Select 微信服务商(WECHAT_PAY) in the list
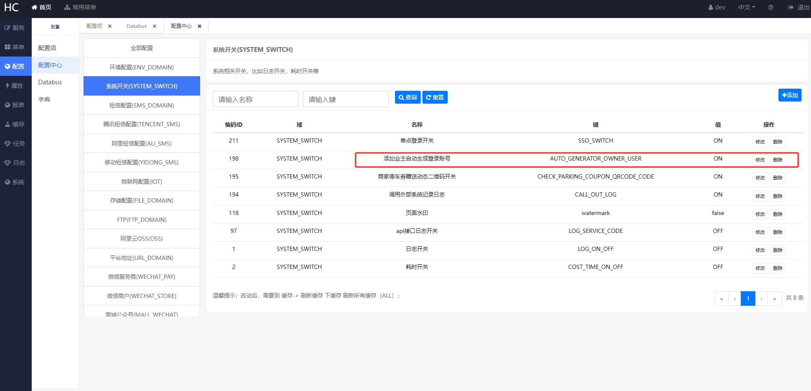The image size is (811, 391). [x=142, y=277]
